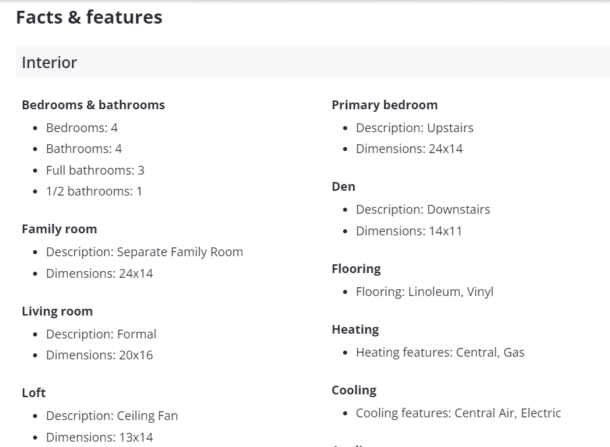
Task: Click the Heating subheading
Action: 355,329
